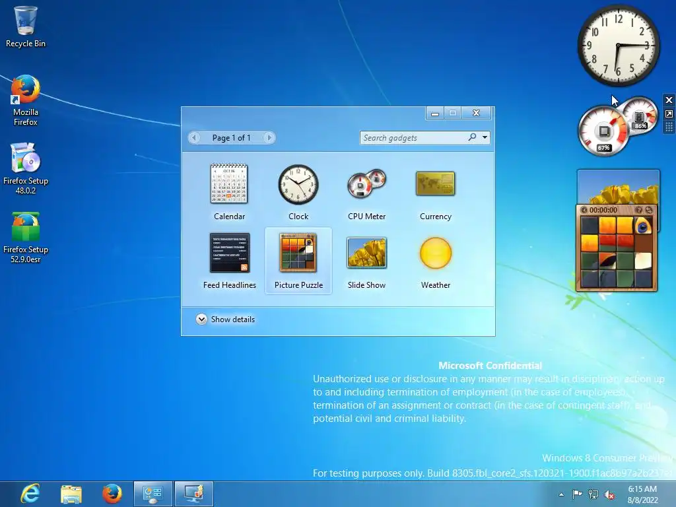
Task: Click the "Page 1 of 1" label
Action: pyautogui.click(x=231, y=137)
